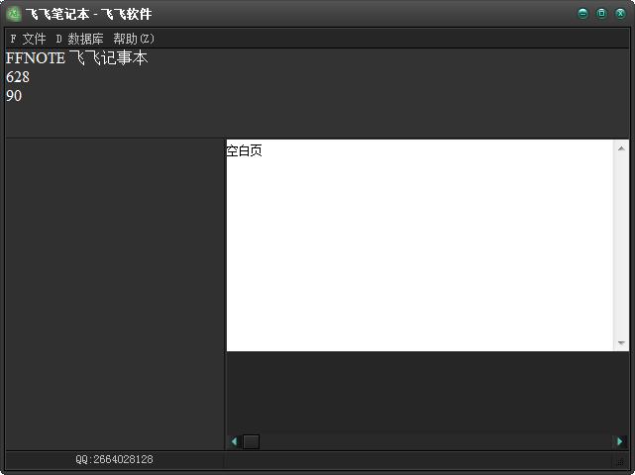The height and width of the screenshot is (475, 635).
Task: Click in the 空白页 editor area
Action: point(420,245)
